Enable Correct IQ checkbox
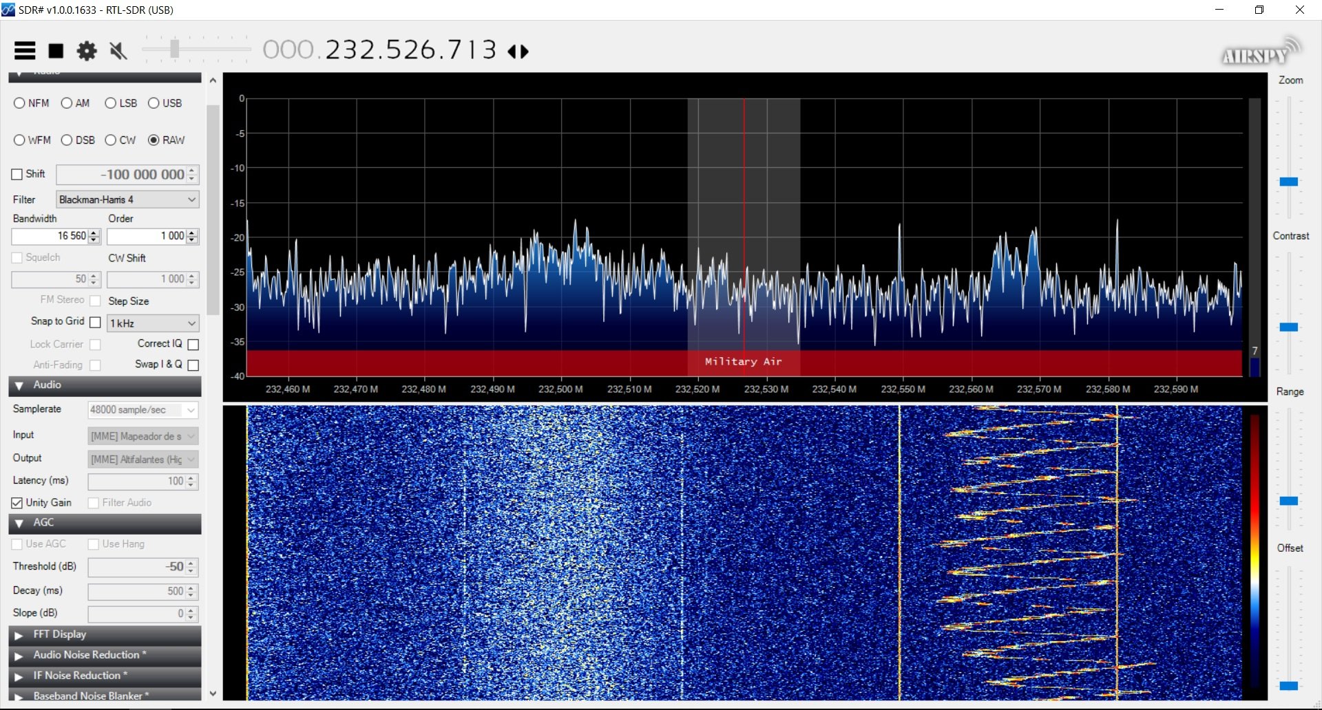Image resolution: width=1322 pixels, height=710 pixels. tap(193, 345)
